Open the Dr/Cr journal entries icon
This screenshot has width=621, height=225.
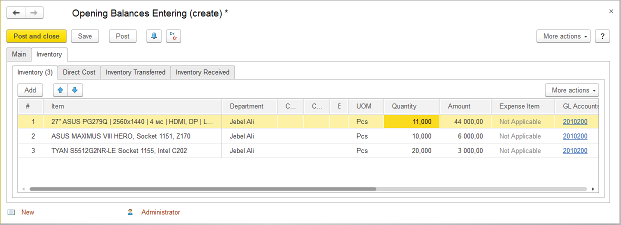(173, 36)
